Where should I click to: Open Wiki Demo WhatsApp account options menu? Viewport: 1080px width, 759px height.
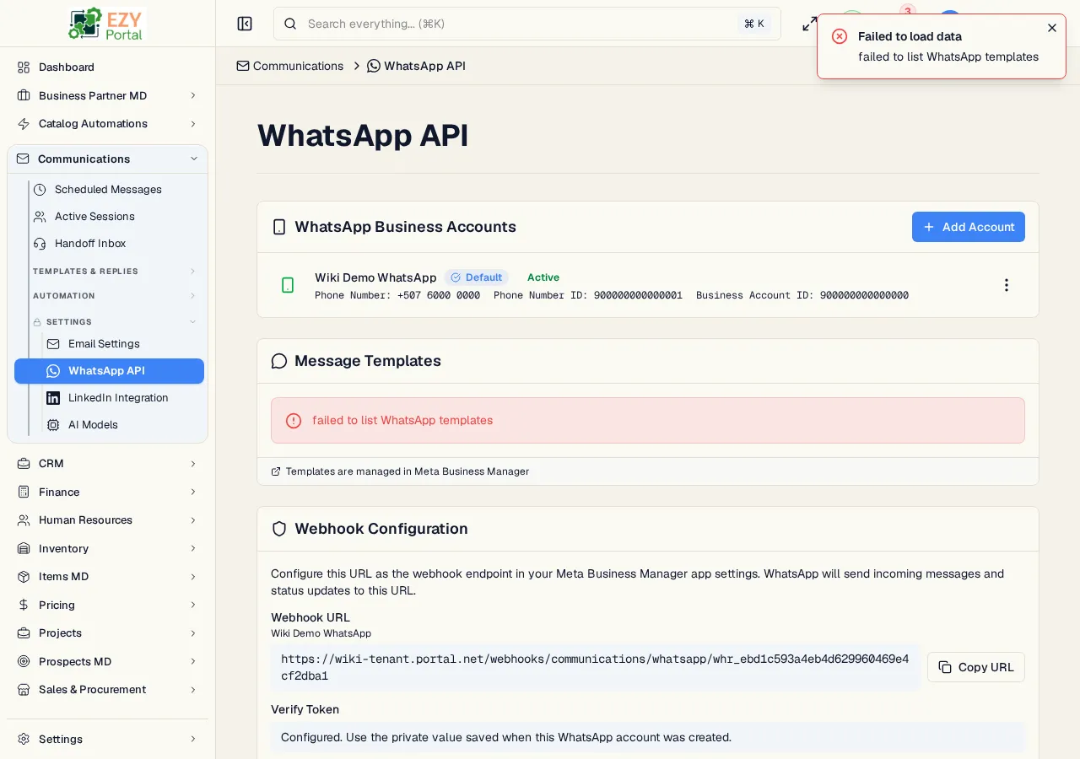click(1006, 285)
